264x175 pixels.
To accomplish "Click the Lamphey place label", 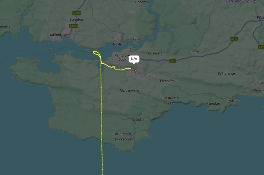I will (x=167, y=81).
